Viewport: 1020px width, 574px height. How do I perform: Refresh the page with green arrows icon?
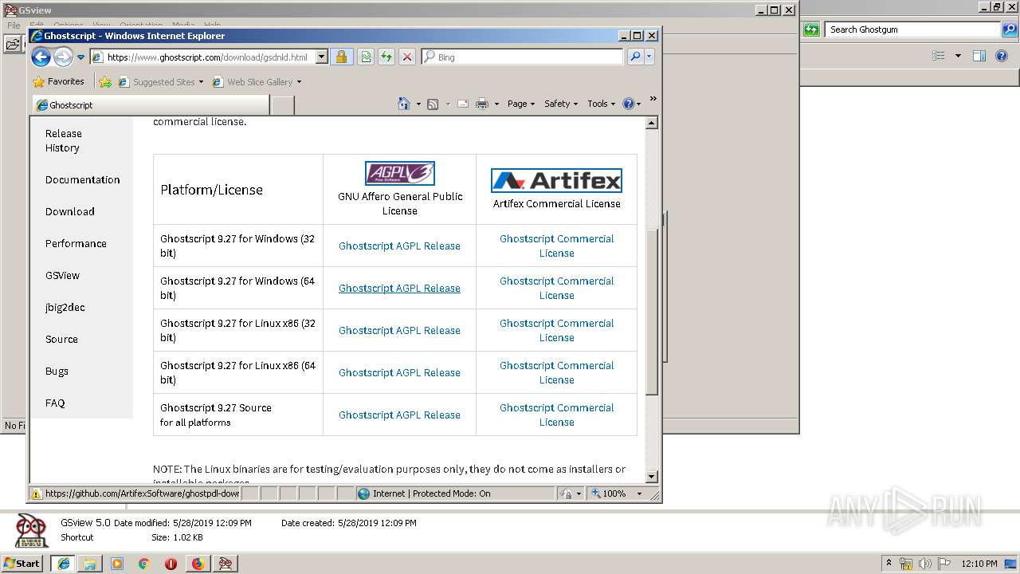386,57
